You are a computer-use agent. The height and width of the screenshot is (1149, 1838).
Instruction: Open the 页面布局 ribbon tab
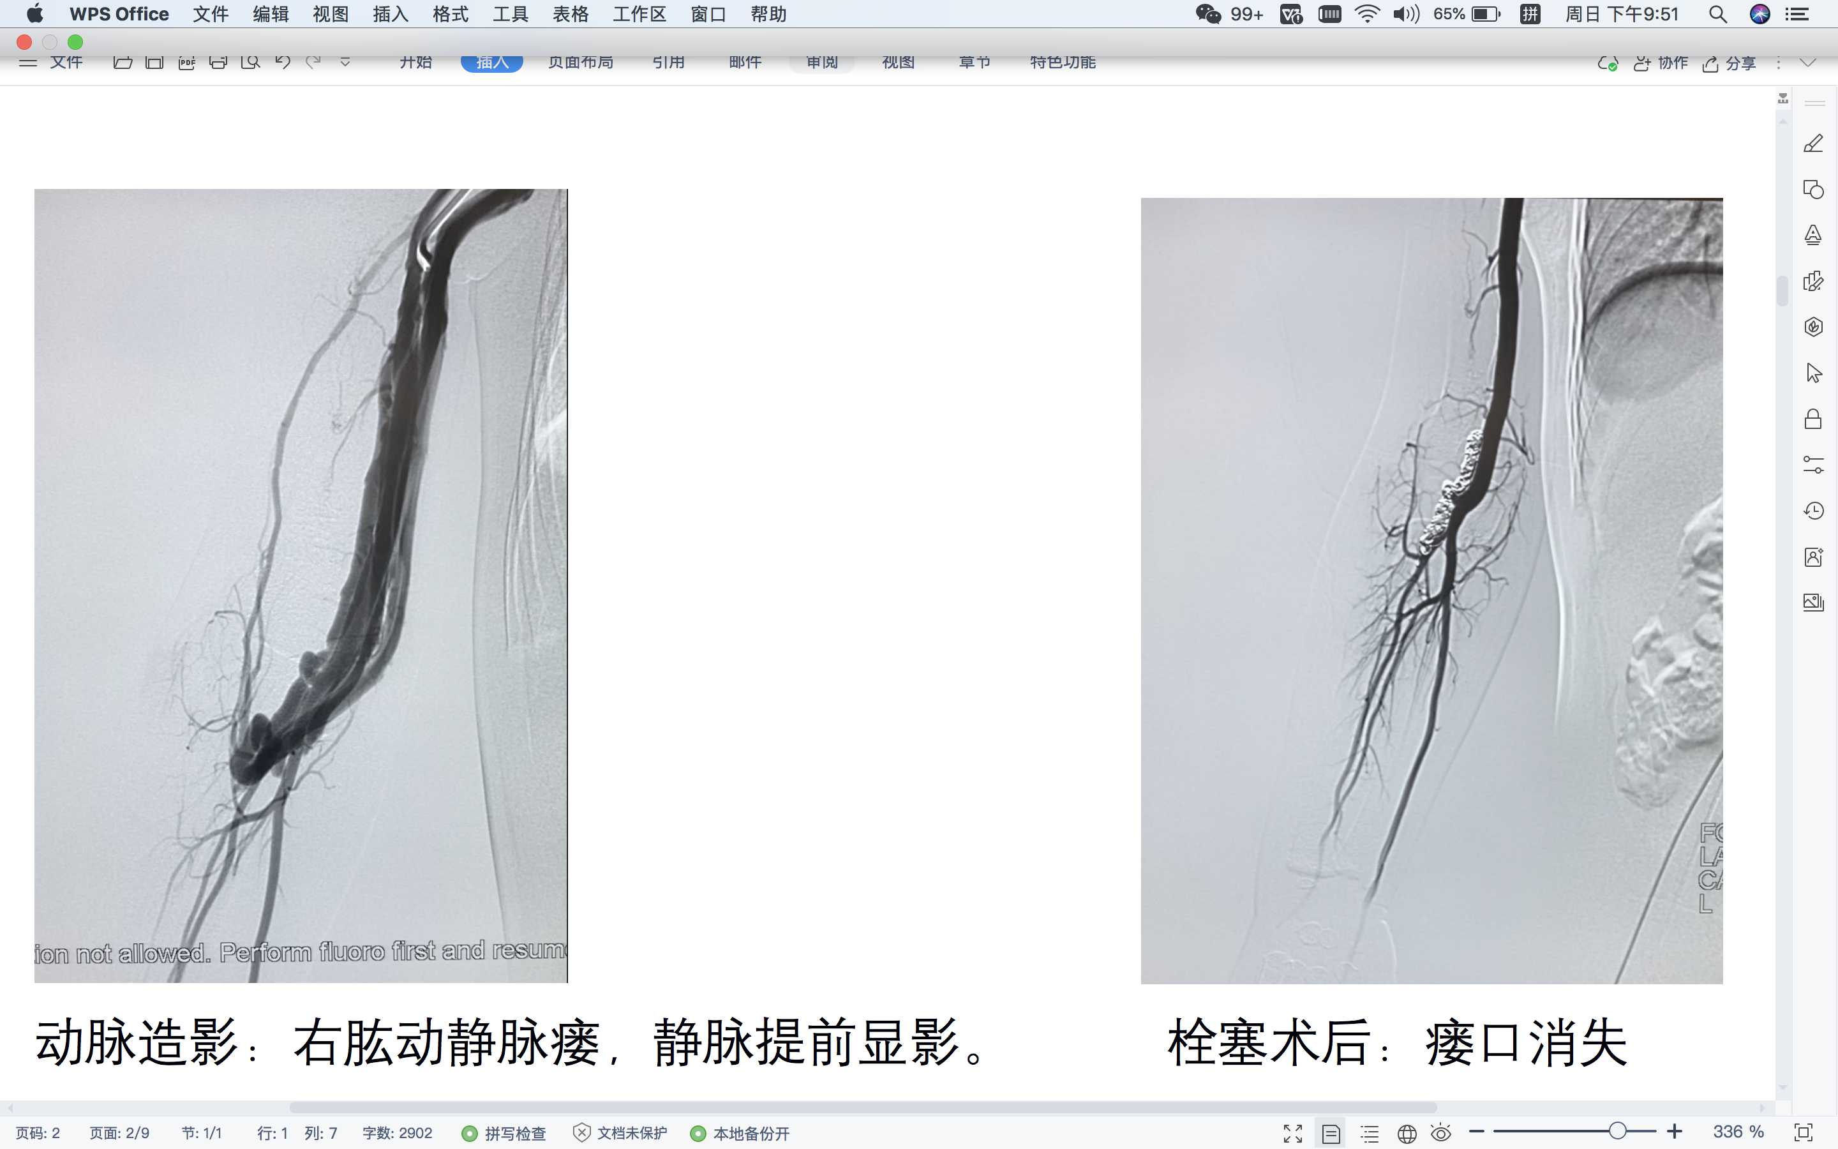click(x=580, y=63)
